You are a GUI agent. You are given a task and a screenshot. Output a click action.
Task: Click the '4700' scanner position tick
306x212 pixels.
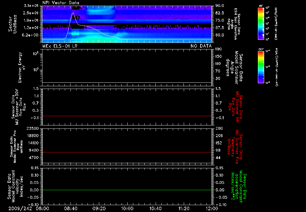click(x=33, y=158)
